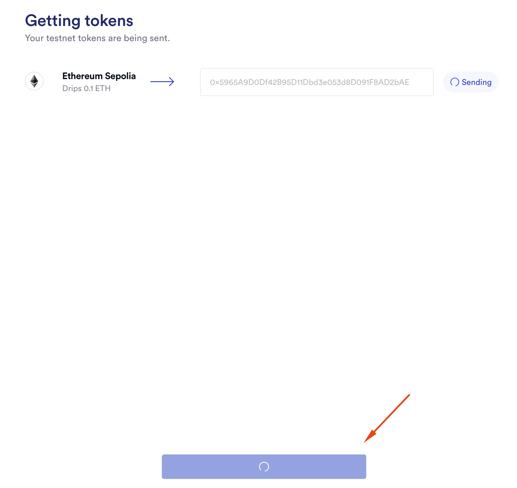Click the word "Getting" in title

[53, 21]
